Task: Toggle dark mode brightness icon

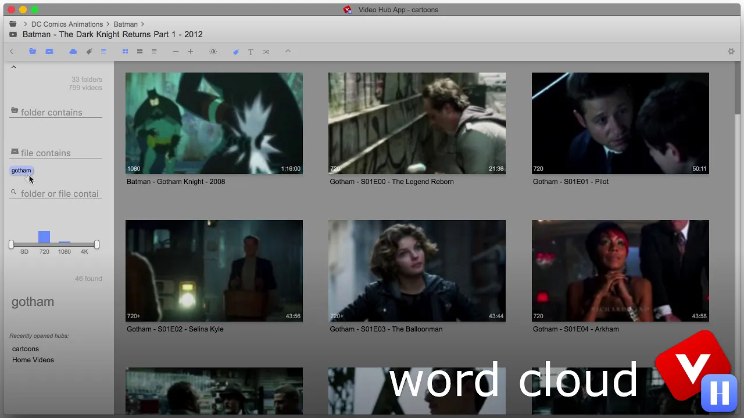Action: 213,52
